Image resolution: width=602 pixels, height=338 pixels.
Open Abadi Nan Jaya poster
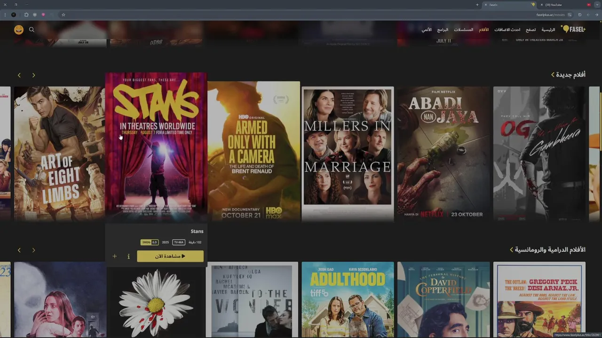(x=444, y=154)
